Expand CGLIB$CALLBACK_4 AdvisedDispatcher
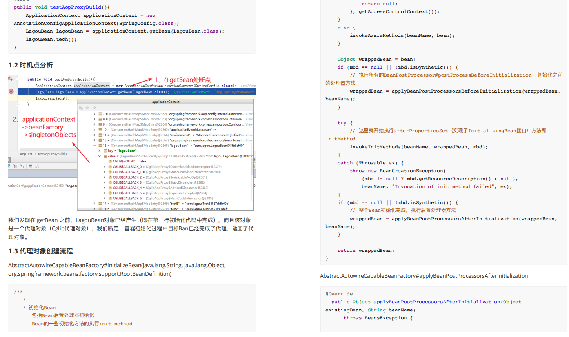Screen dimensions: 569x337 click(x=104, y=188)
